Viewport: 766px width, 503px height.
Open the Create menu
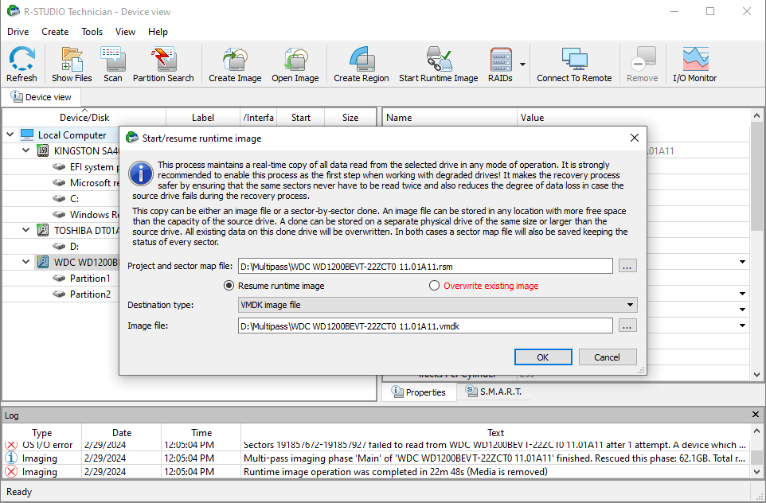[55, 32]
